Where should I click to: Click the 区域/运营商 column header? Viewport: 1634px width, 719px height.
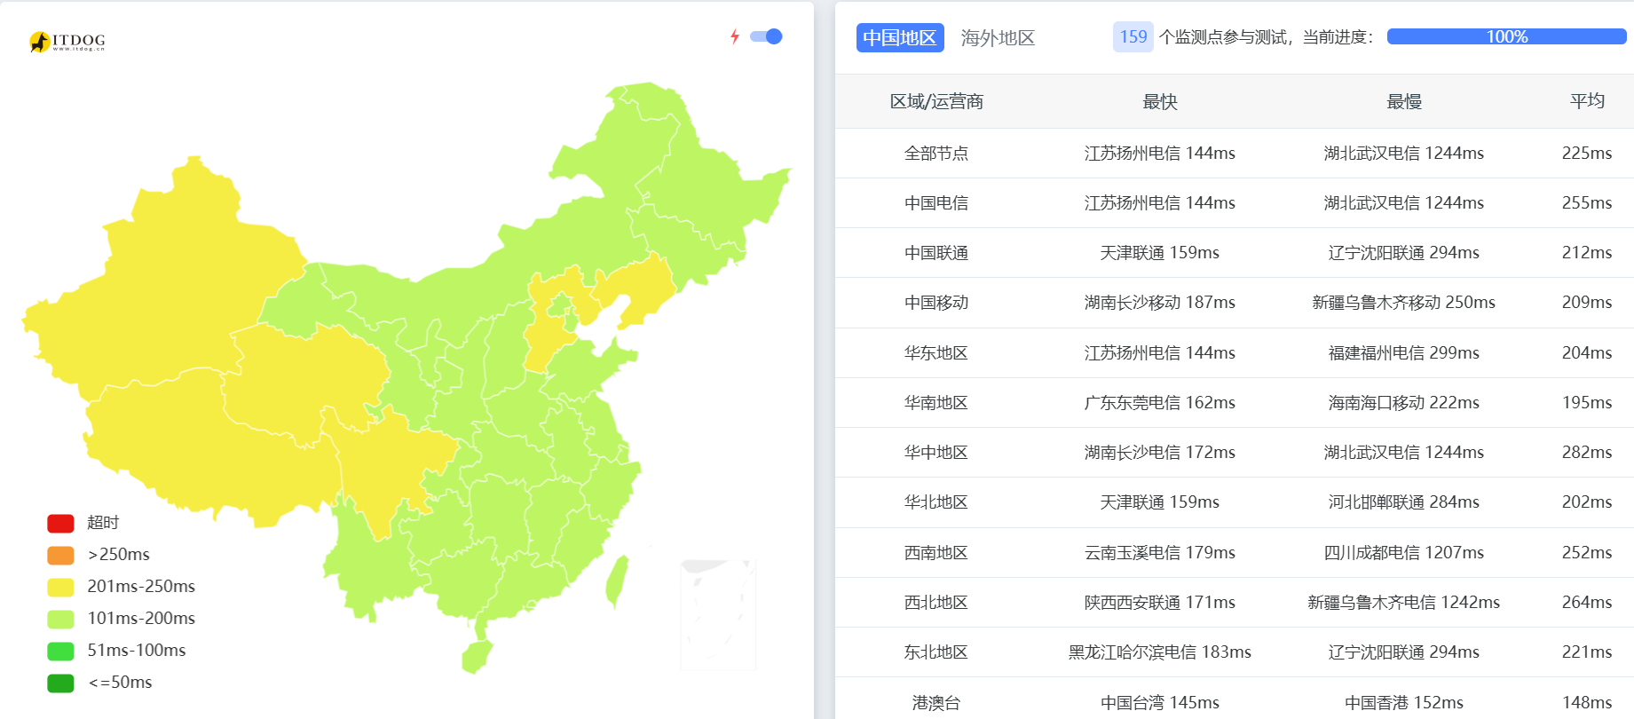[x=935, y=101]
